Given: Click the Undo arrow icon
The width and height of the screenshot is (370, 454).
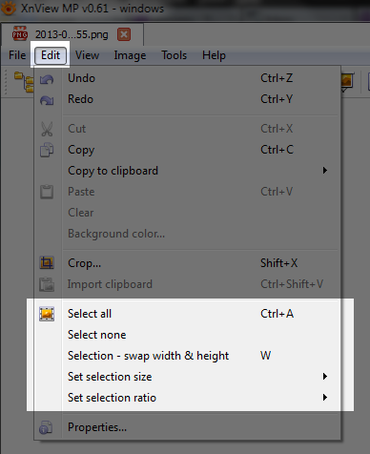Looking at the screenshot, I should pyautogui.click(x=47, y=79).
